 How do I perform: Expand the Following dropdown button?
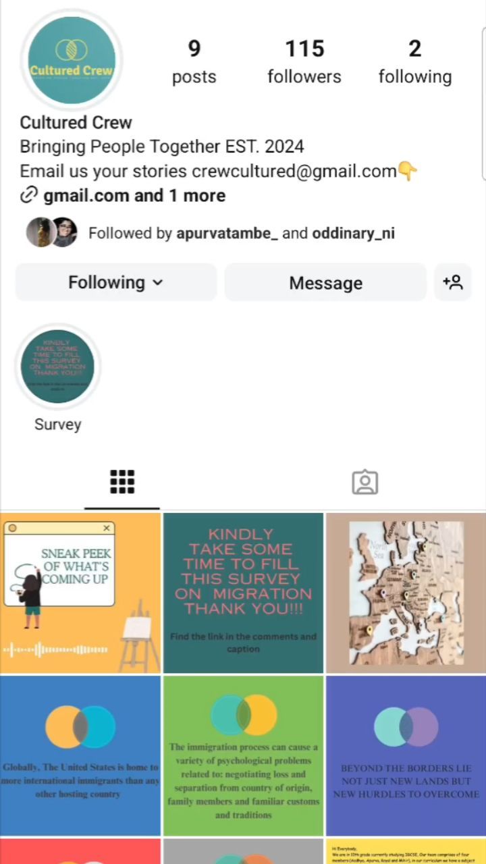tap(116, 282)
